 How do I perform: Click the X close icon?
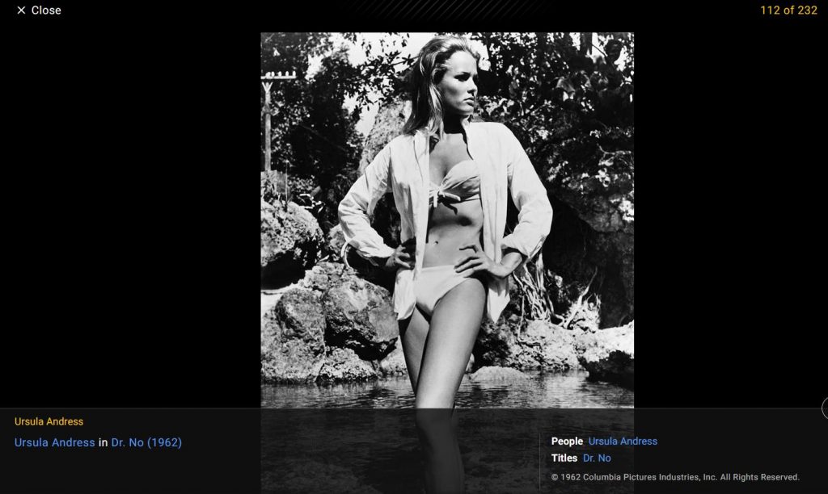click(x=21, y=10)
